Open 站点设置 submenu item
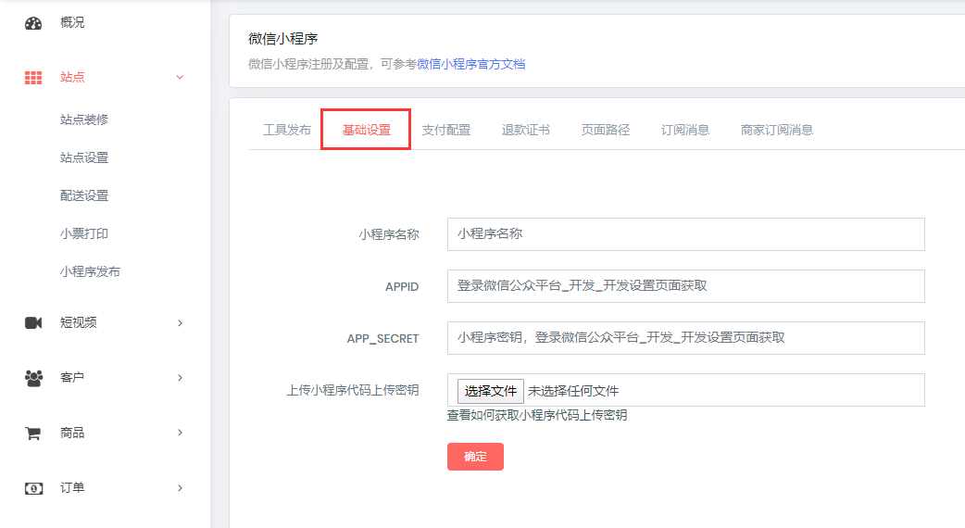 pos(84,157)
